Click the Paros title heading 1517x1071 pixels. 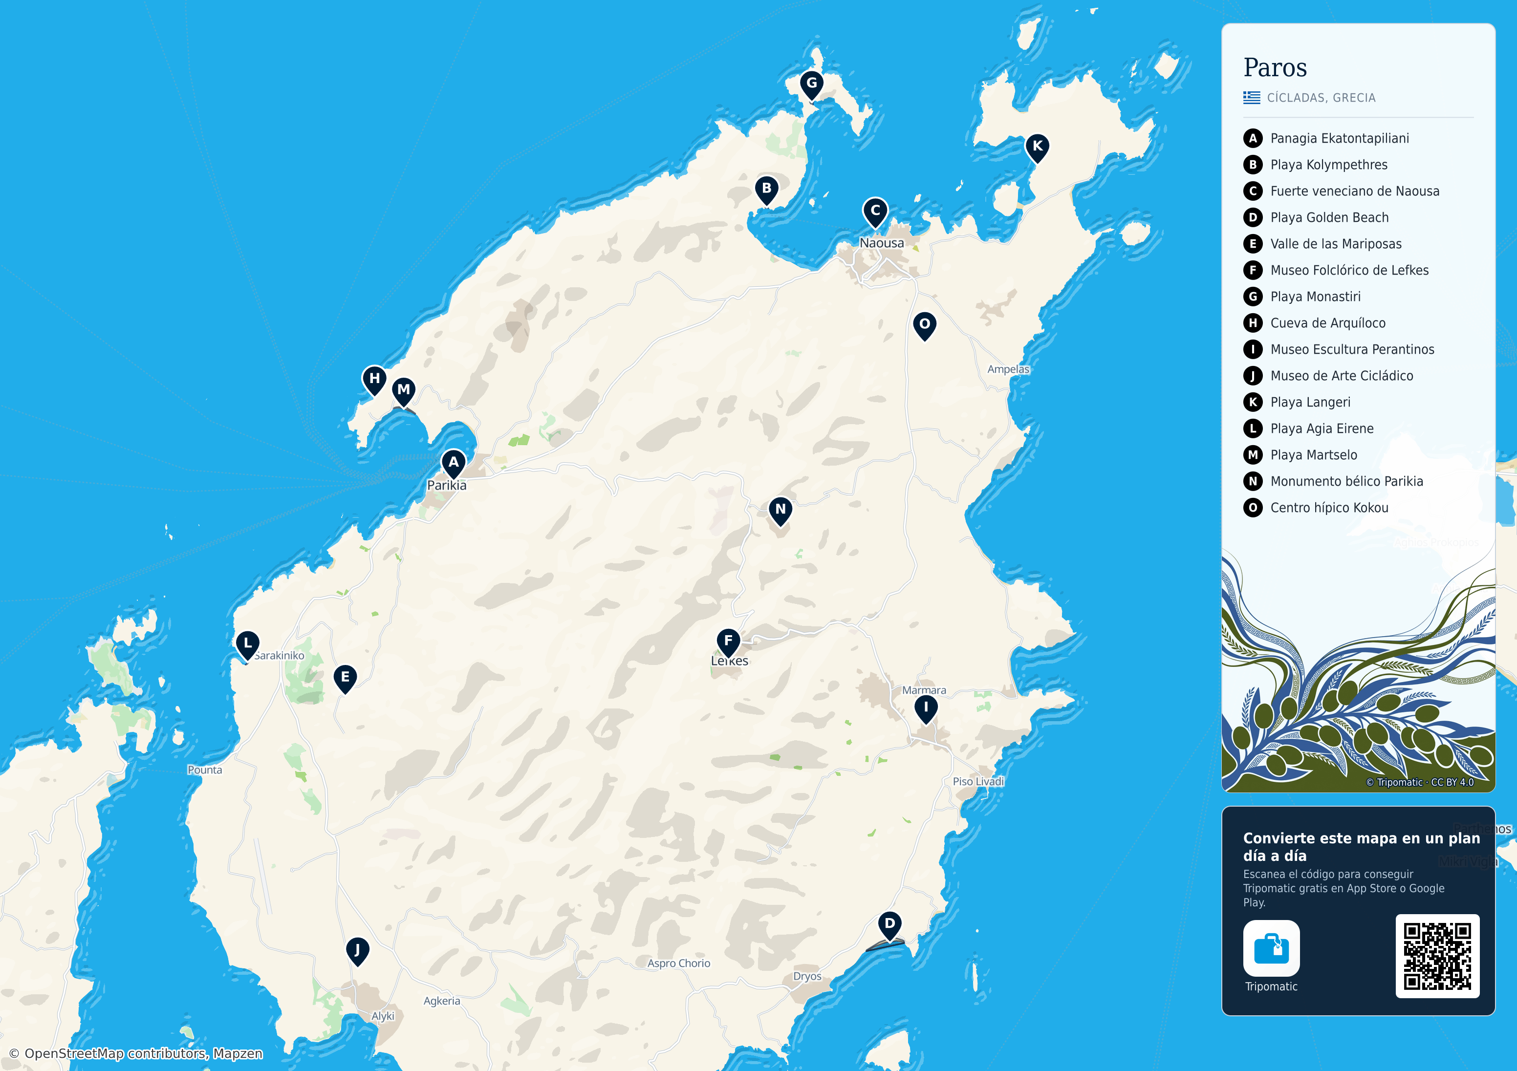click(x=1275, y=67)
